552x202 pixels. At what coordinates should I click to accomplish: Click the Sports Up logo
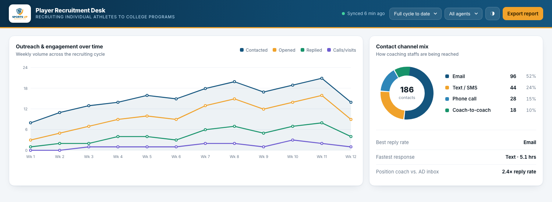[20, 14]
